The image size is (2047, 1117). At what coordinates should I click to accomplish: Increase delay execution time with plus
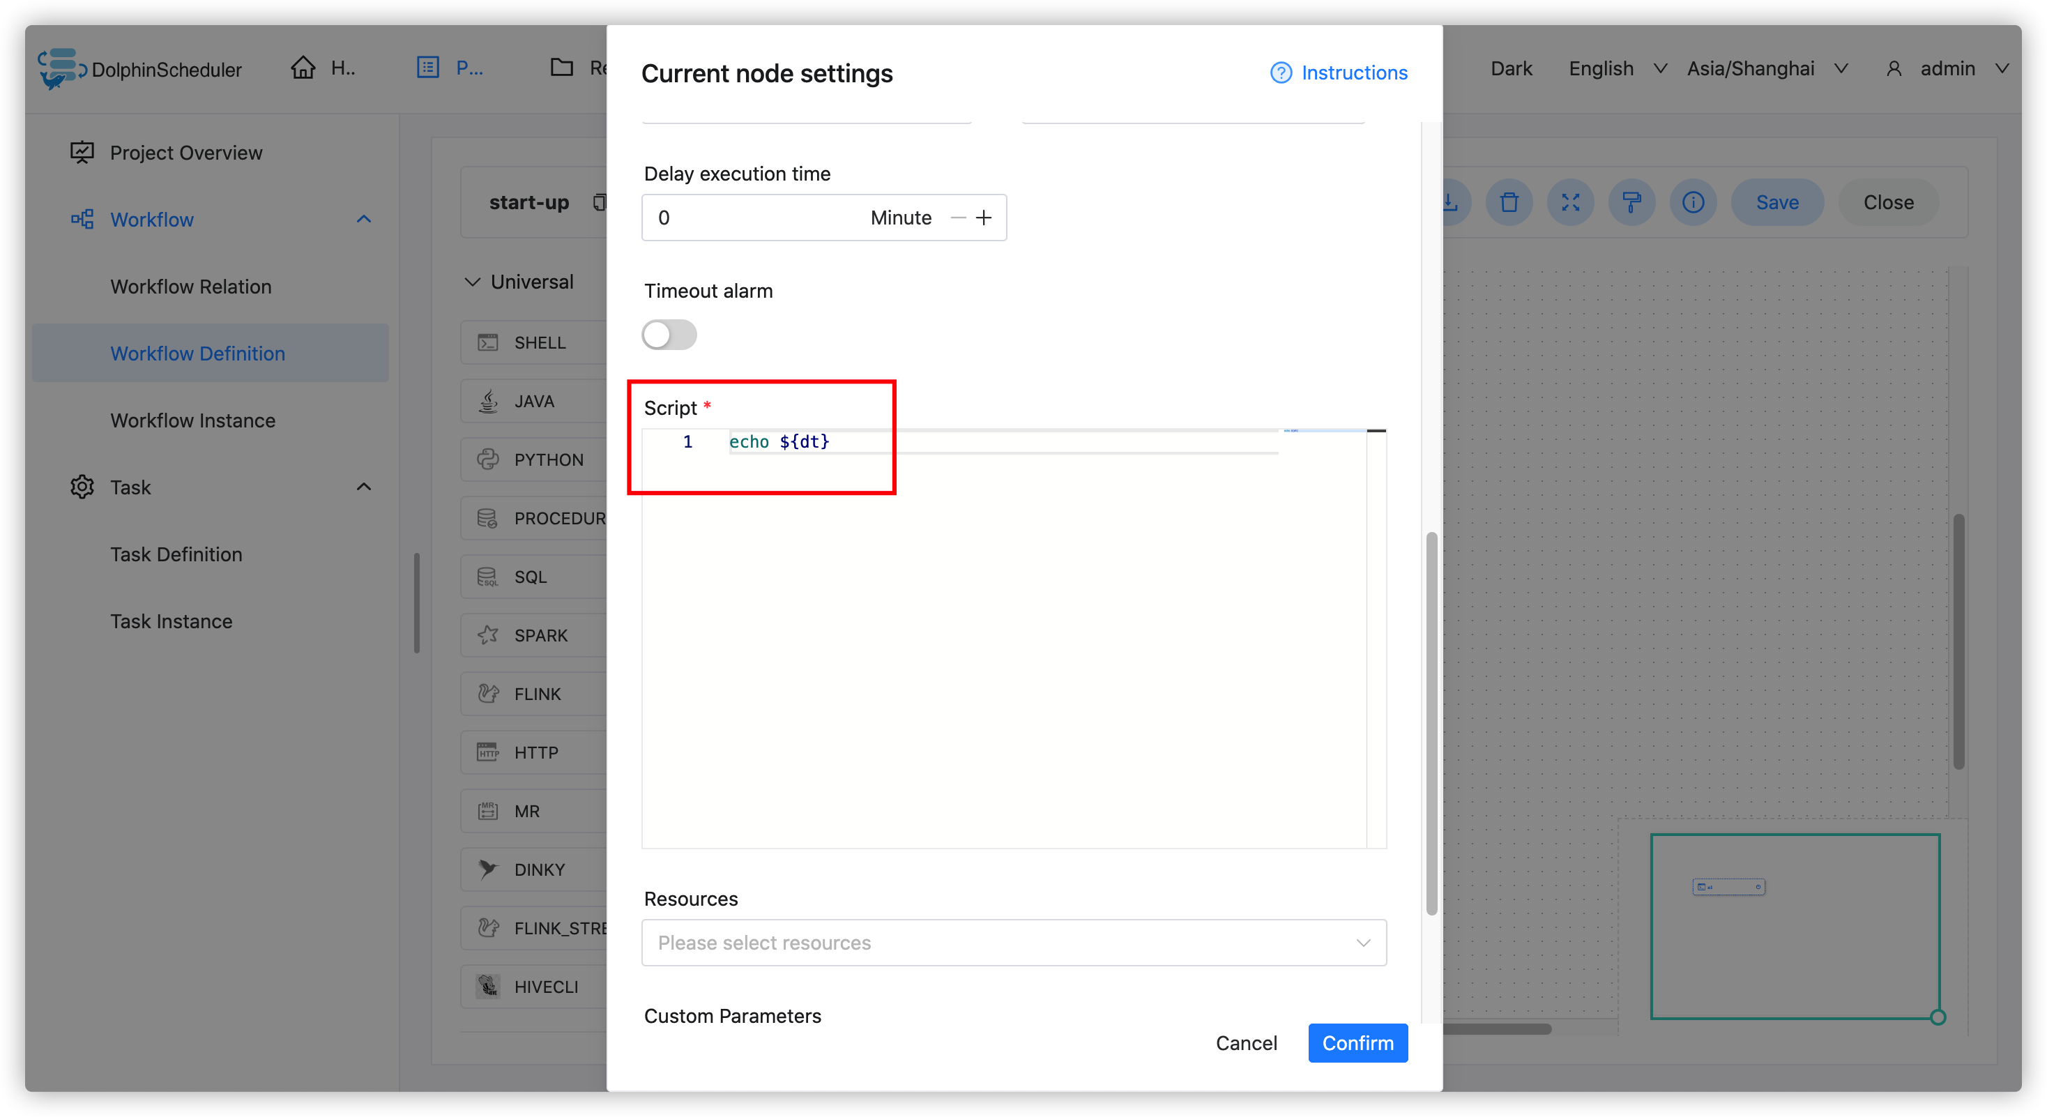pyautogui.click(x=984, y=218)
